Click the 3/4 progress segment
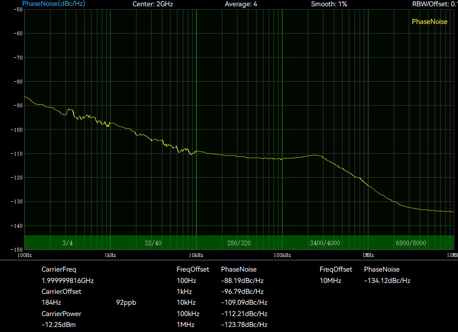Image resolution: width=458 pixels, height=332 pixels. pos(68,243)
